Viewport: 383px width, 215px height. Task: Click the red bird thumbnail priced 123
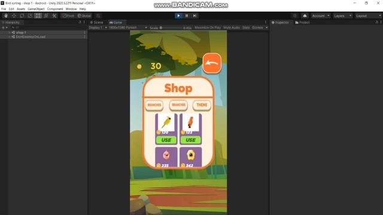click(x=190, y=122)
